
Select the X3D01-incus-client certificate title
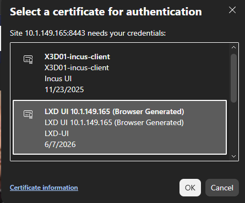point(77,57)
